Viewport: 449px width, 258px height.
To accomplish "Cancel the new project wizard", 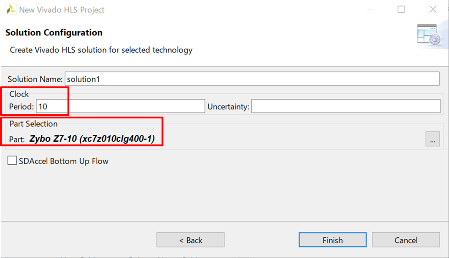I will coord(406,240).
